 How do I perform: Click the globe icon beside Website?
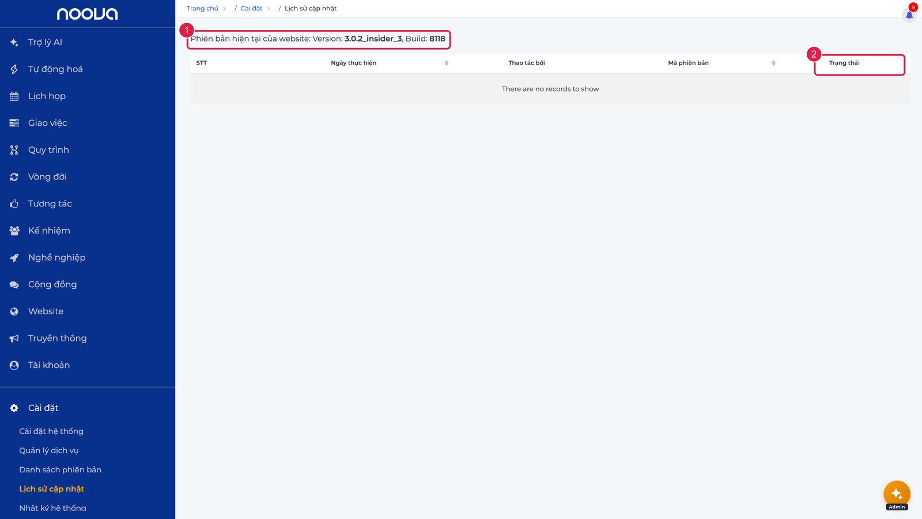coord(14,311)
